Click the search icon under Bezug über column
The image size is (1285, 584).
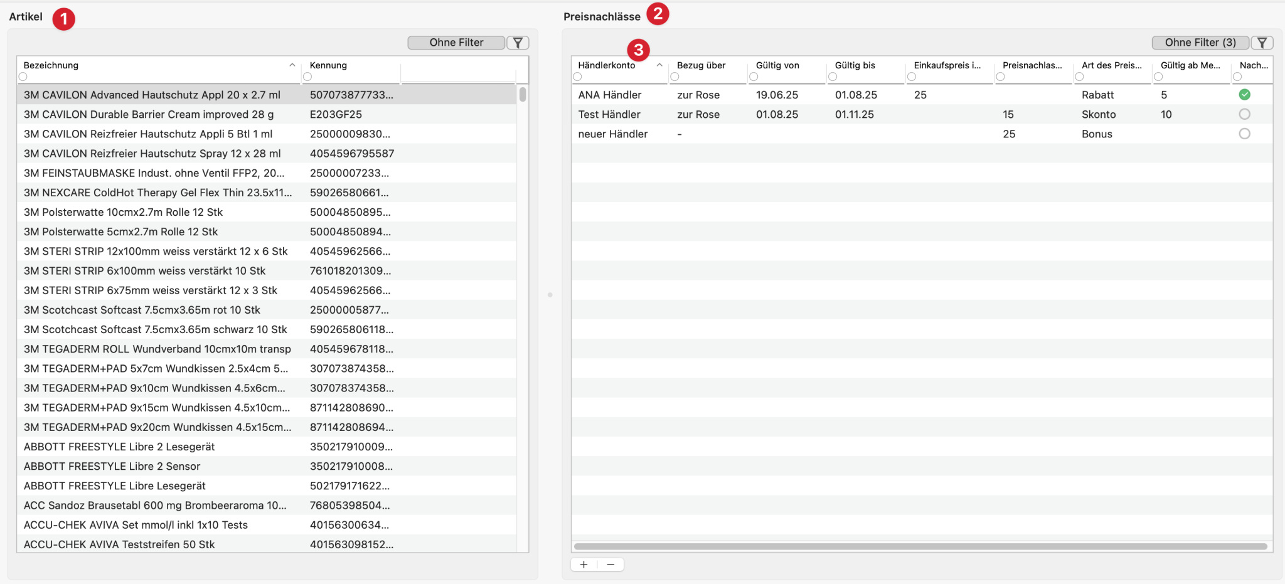point(674,77)
